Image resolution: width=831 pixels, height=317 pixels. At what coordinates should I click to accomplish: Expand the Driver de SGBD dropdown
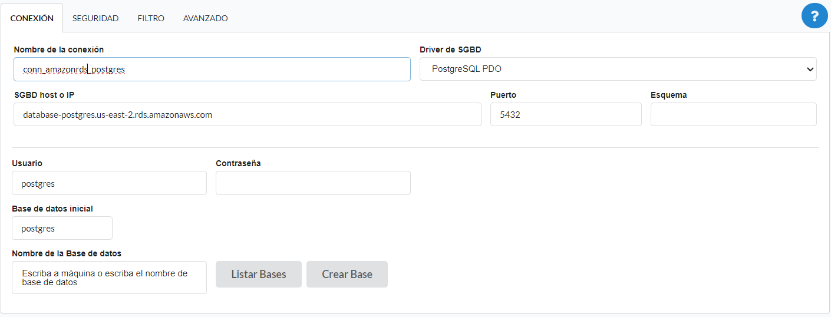(618, 69)
